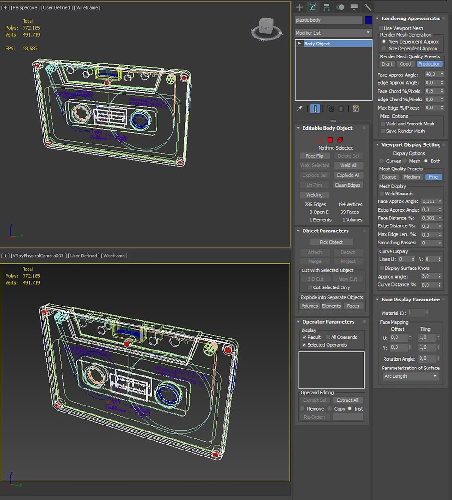Select the Curves display option radio

point(382,161)
